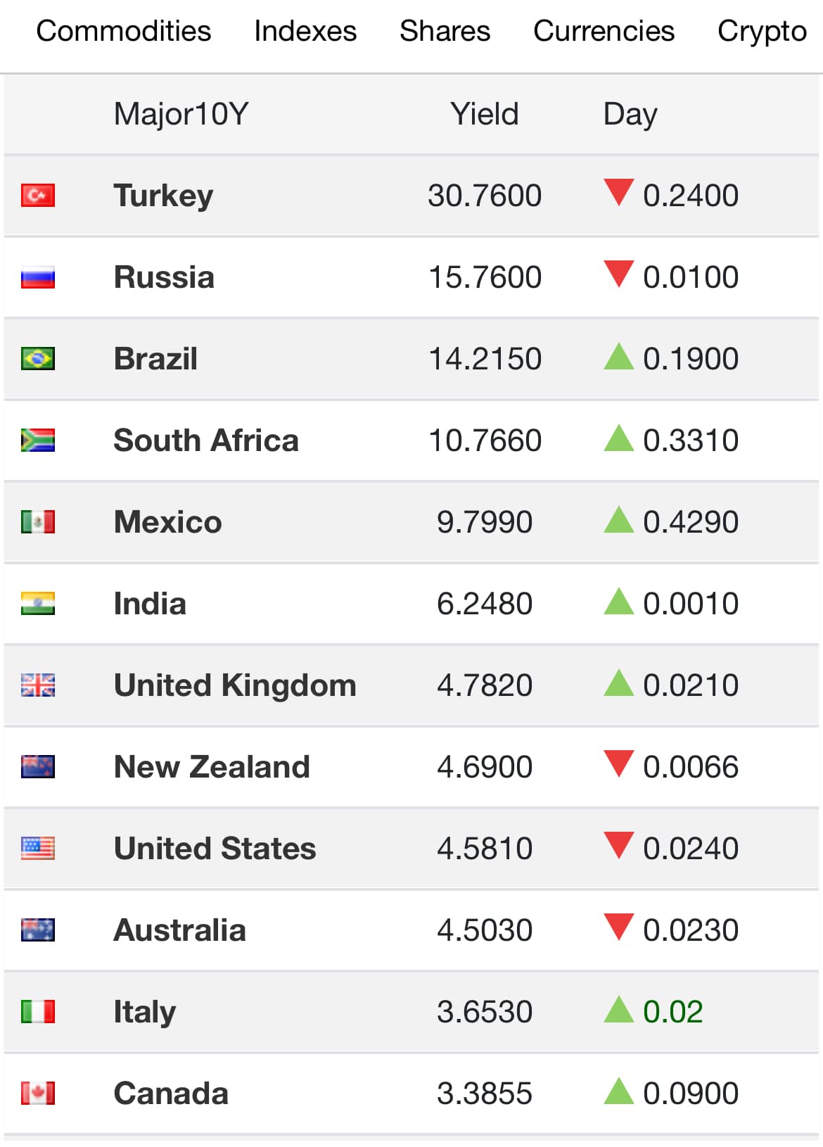
Task: Go to the Currencies tab
Action: 604,31
